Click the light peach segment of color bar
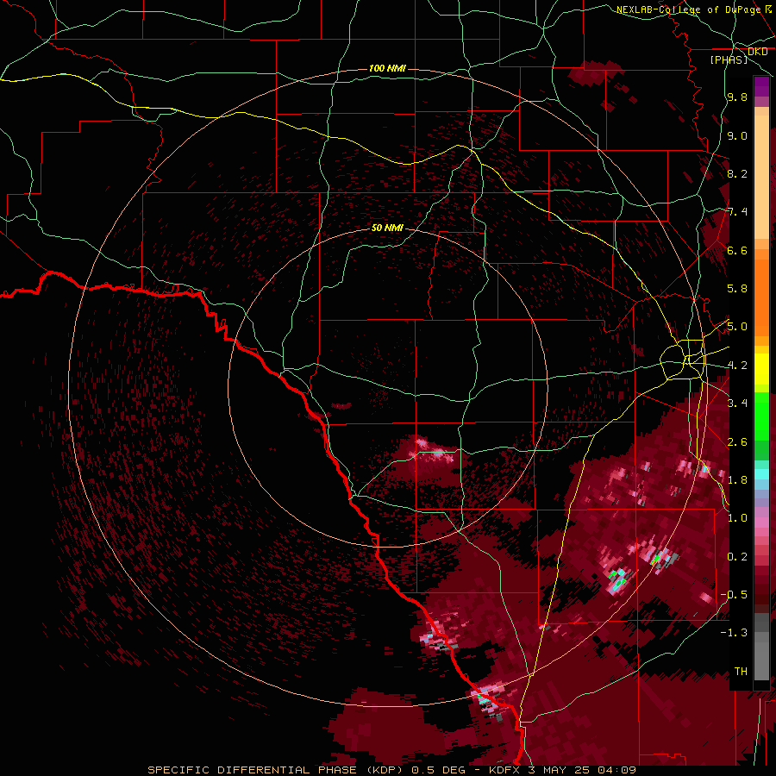The height and width of the screenshot is (776, 776). (761, 178)
